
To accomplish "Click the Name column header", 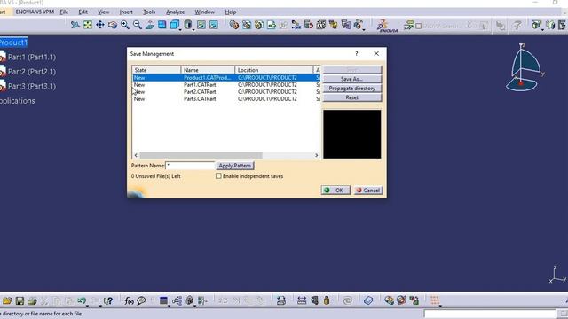I will pos(208,70).
